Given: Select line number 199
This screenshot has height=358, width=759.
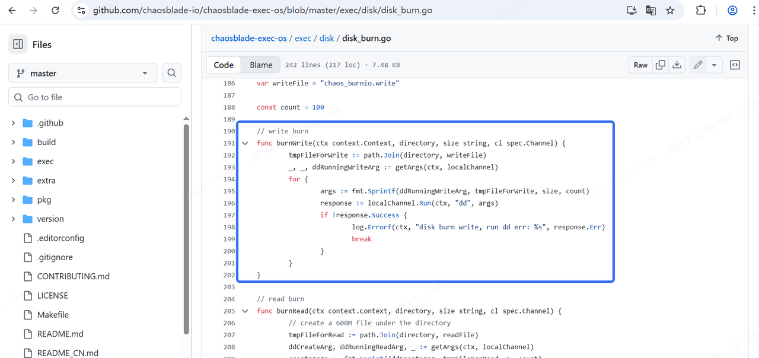Looking at the screenshot, I should point(229,239).
